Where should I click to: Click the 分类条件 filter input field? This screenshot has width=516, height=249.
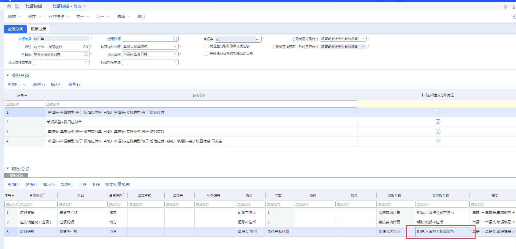201,104
